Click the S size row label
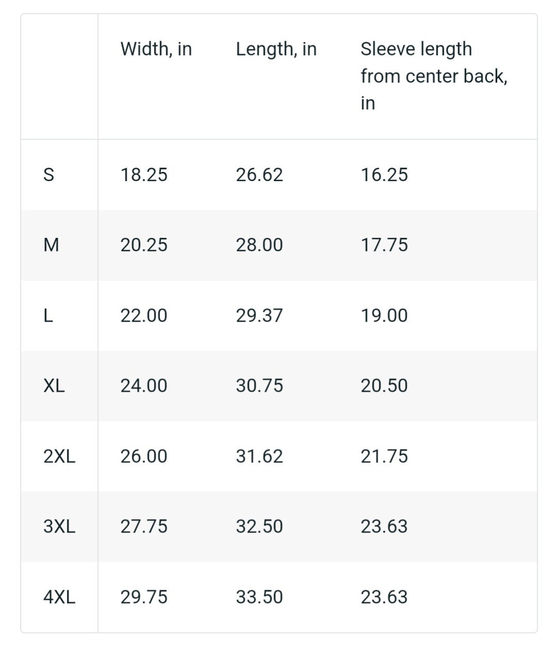This screenshot has height=659, width=557. (48, 175)
